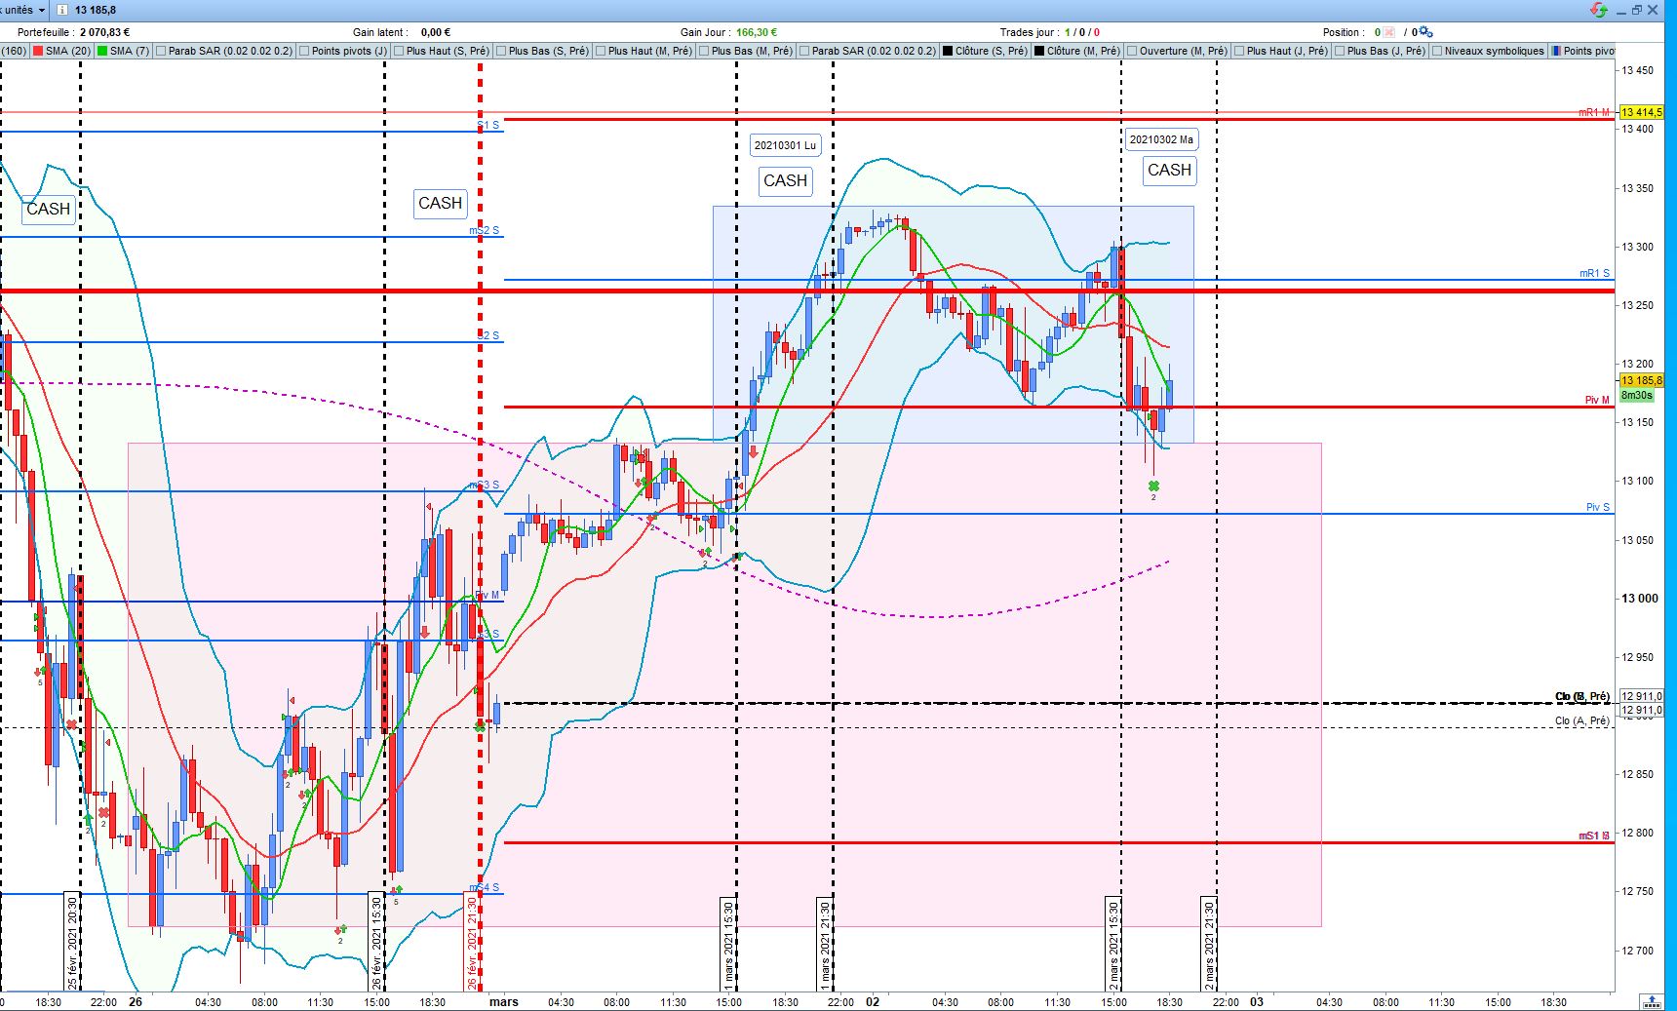The height and width of the screenshot is (1011, 1677).
Task: Toggle Plus Haut (J, Pré) checkbox
Action: click(1239, 51)
